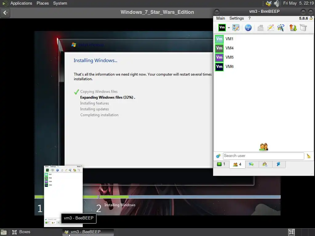
Task: Select user VM5 in the list
Action: point(263,57)
